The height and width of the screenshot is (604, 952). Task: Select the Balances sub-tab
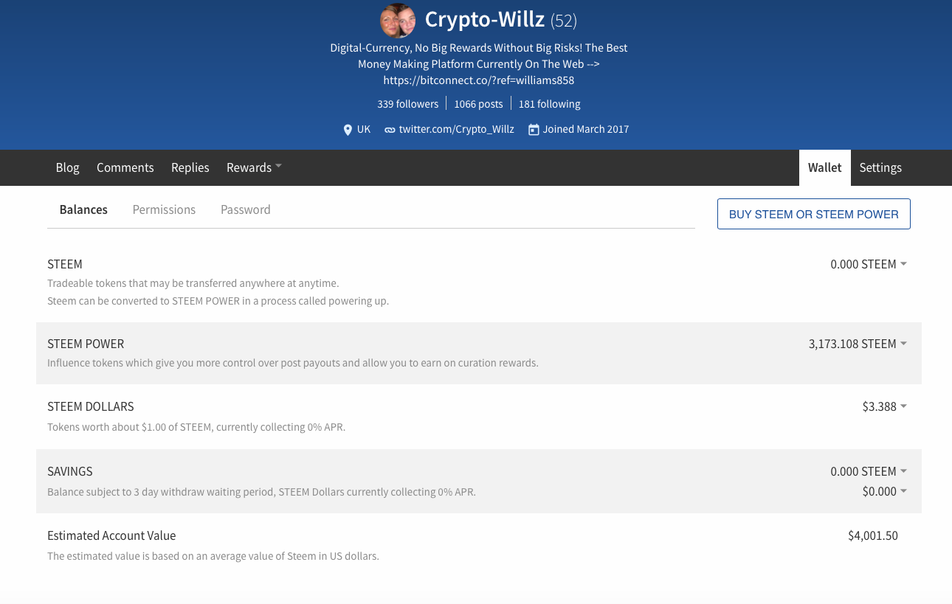[83, 209]
